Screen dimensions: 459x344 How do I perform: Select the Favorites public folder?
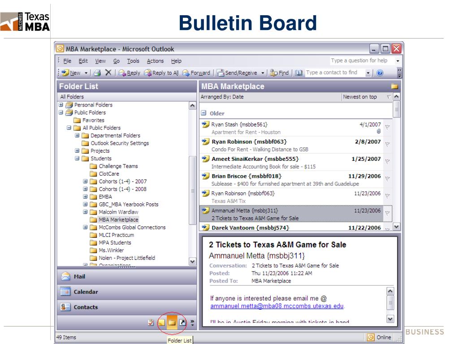point(93,120)
